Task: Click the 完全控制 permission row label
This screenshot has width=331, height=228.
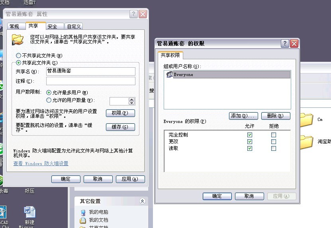Action: point(178,135)
